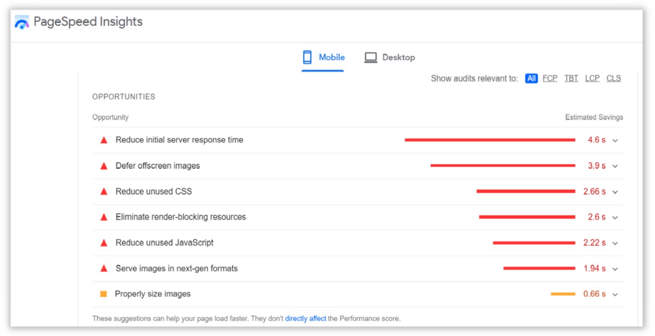The width and height of the screenshot is (655, 336).
Task: Click the desktop monitor icon
Action: click(371, 58)
